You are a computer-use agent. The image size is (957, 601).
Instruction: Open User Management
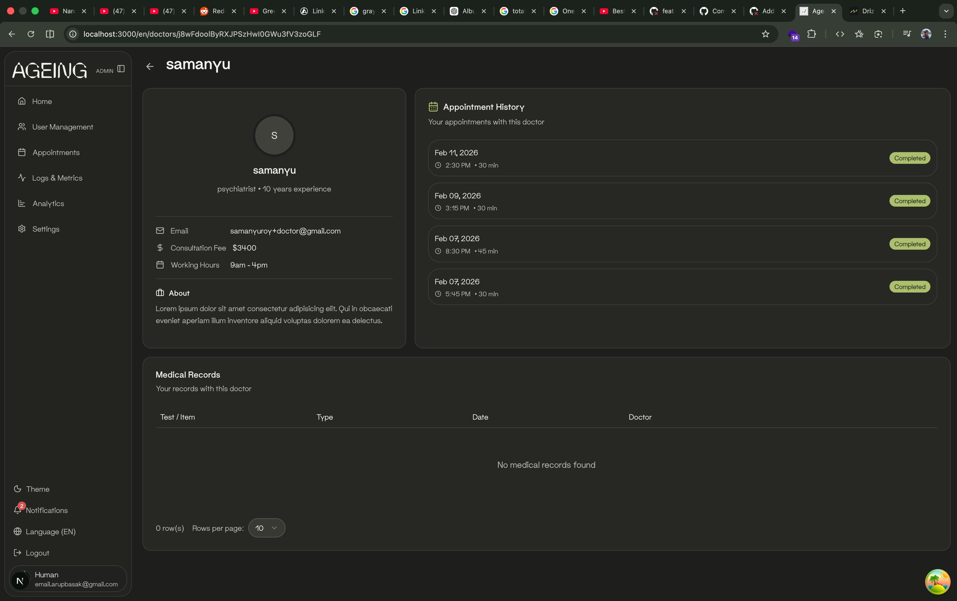point(62,127)
